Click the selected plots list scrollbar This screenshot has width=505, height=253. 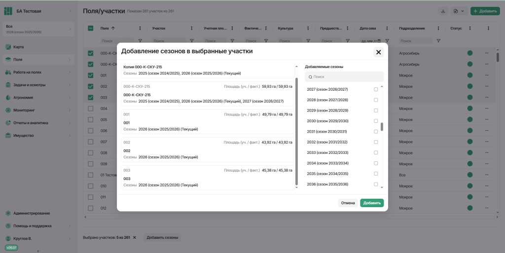(296, 131)
